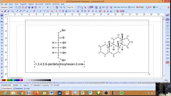
Task: Click the Edit Atom Label icon
Action: click(x=52, y=11)
